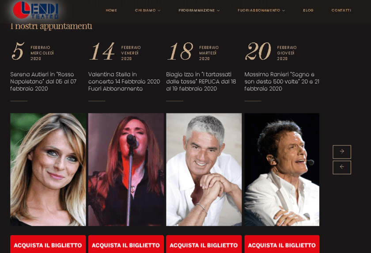
Task: Buy ticket for Biagio Izzo show
Action: click(x=204, y=244)
